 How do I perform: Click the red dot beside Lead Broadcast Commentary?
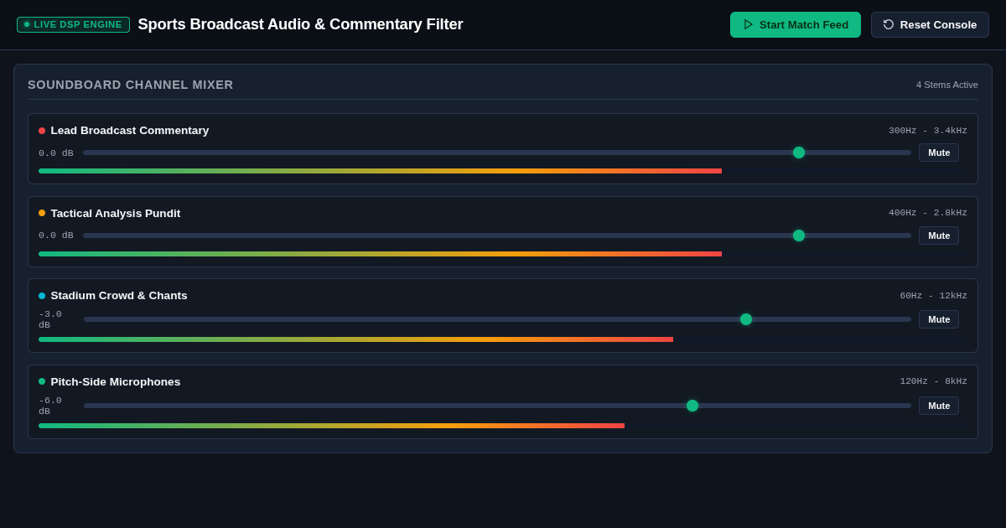click(x=42, y=131)
